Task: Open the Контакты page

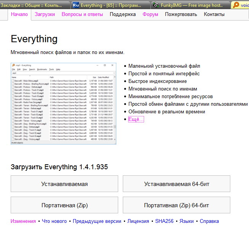Action: pos(214,14)
